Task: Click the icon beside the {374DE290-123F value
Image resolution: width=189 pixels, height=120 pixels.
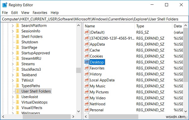Action: 87,38
